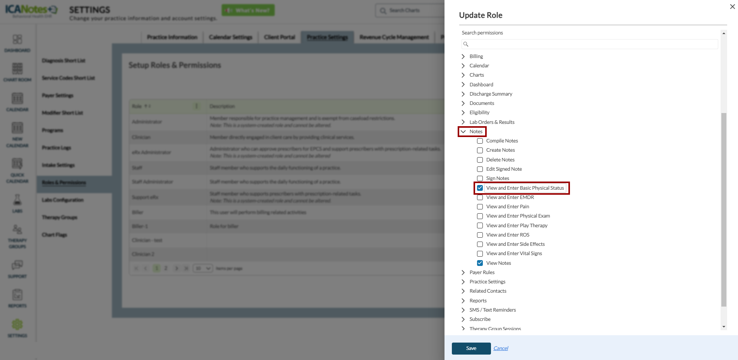Open New Calendar in the sidebar
Screen dimensions: 738x360
tap(17, 135)
